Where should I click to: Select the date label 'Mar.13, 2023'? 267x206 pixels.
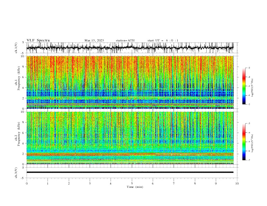coord(94,40)
